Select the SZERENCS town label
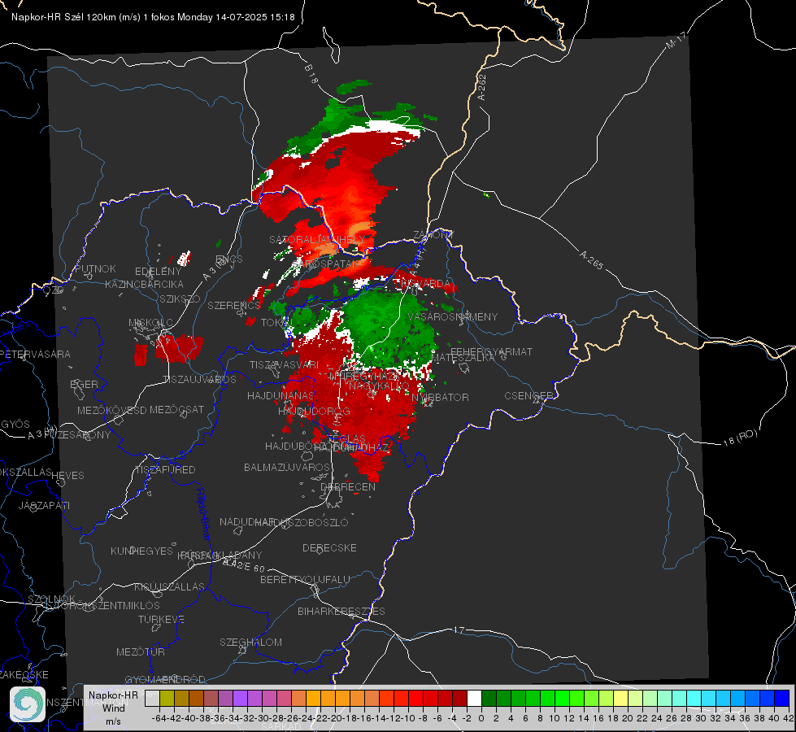 click(233, 305)
